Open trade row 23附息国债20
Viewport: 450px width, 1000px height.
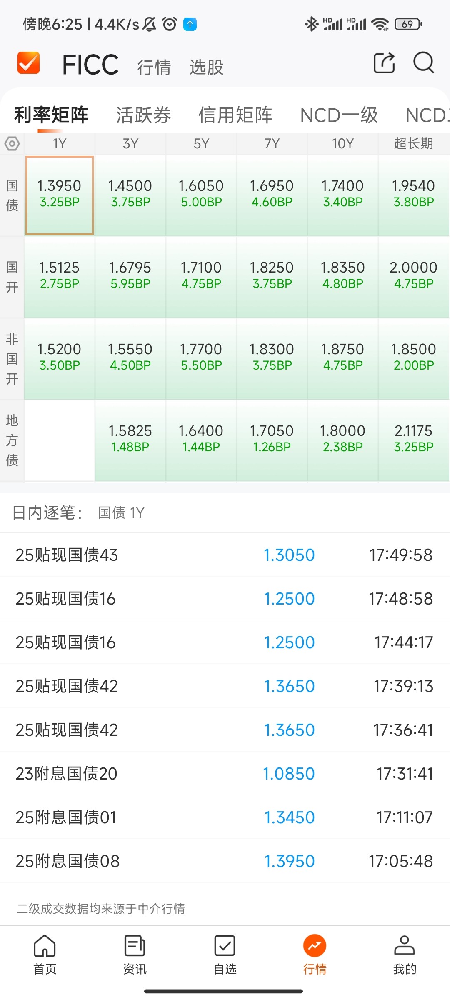[225, 774]
